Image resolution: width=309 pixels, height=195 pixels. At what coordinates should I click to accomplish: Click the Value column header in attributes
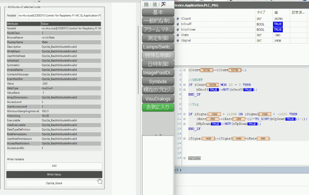pyautogui.click(x=71, y=24)
